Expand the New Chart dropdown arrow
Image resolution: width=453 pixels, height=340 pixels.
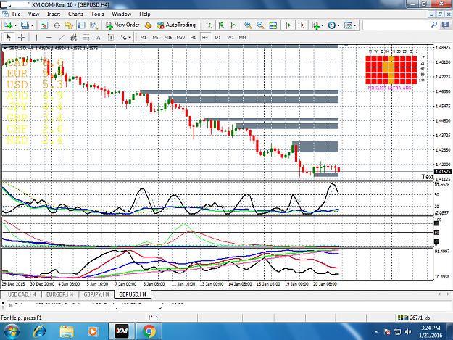click(x=15, y=25)
